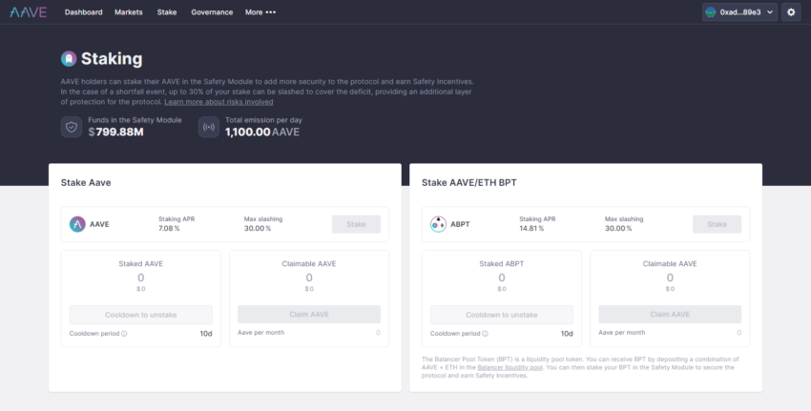Click the Stake Aave cooldown info icon
This screenshot has height=411, width=811.
click(124, 334)
